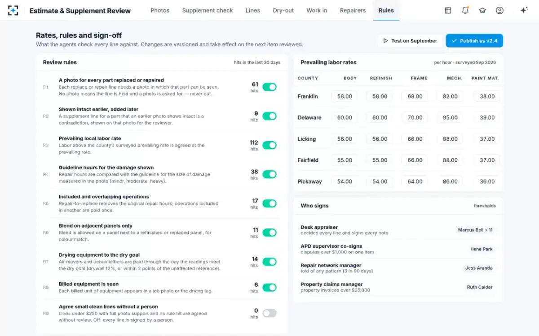The height and width of the screenshot is (336, 539).
Task: Edit Franklin paint materials rate 38.00
Action: (487, 96)
